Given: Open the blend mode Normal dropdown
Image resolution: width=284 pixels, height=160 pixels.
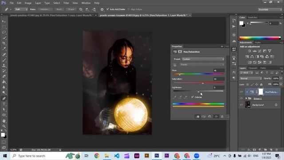Looking at the screenshot, I should 251,79.
